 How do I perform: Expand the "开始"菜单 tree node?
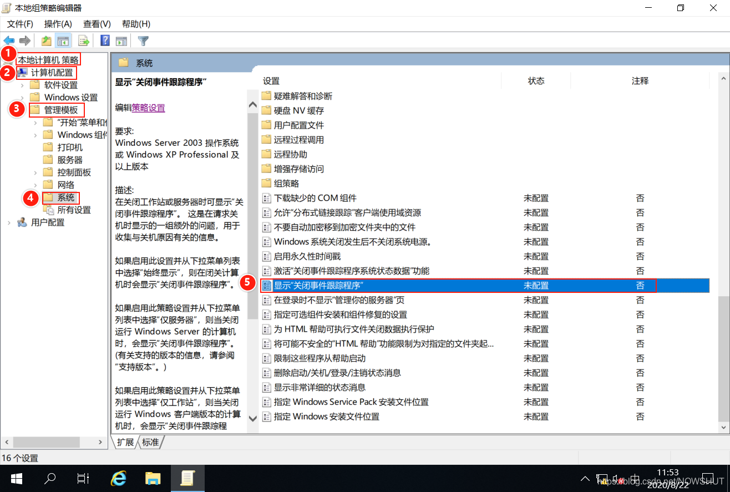tap(35, 122)
